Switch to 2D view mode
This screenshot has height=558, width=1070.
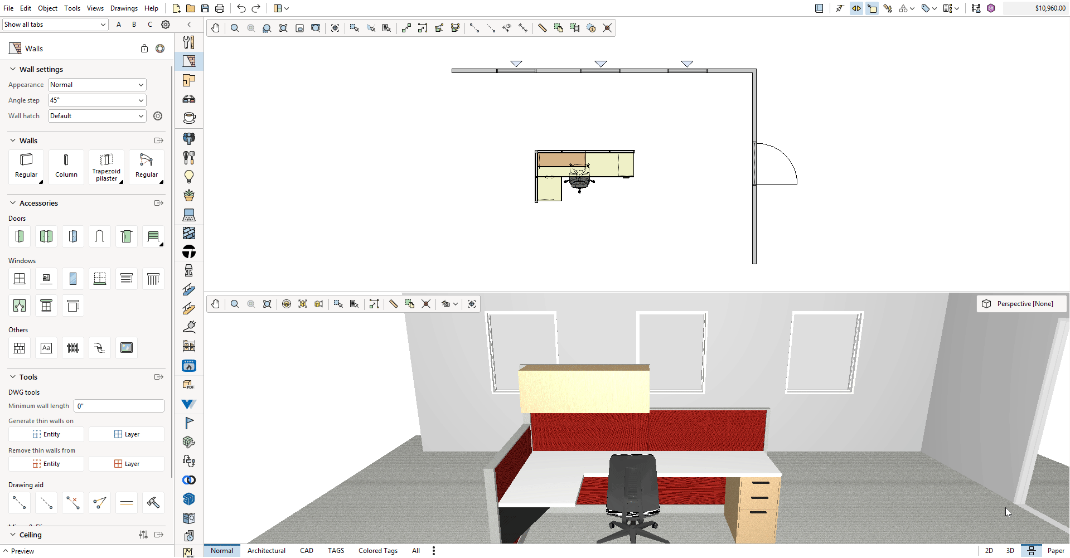[989, 551]
